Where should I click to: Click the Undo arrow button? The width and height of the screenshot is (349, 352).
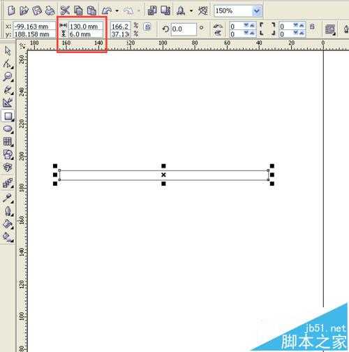[107, 10]
